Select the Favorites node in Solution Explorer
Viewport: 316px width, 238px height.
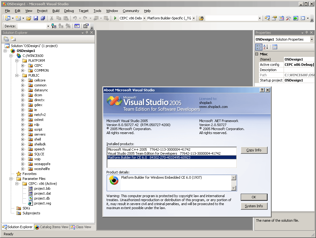29,174
